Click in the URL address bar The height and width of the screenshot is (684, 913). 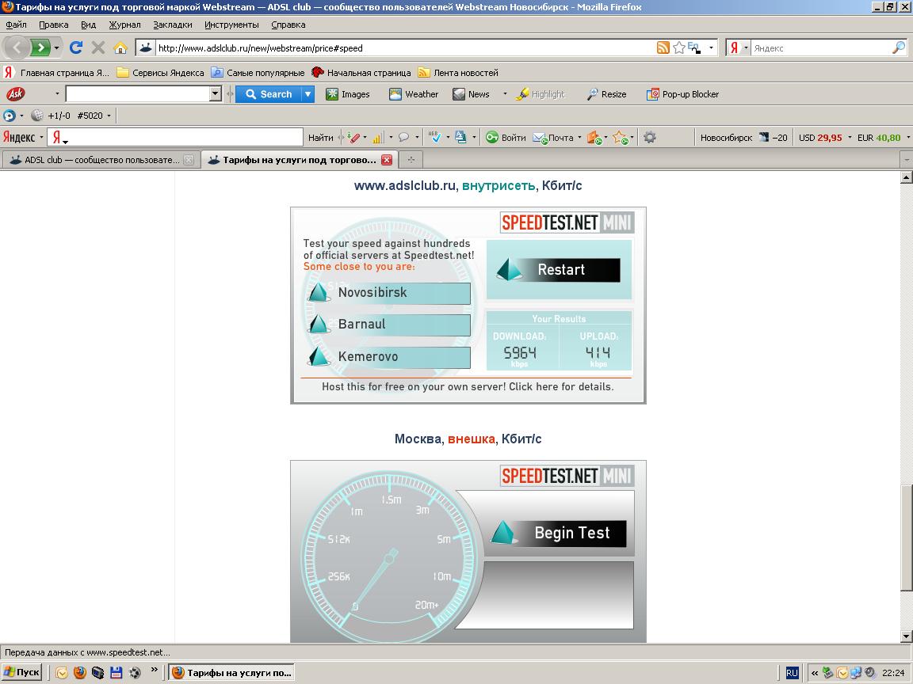coord(405,48)
